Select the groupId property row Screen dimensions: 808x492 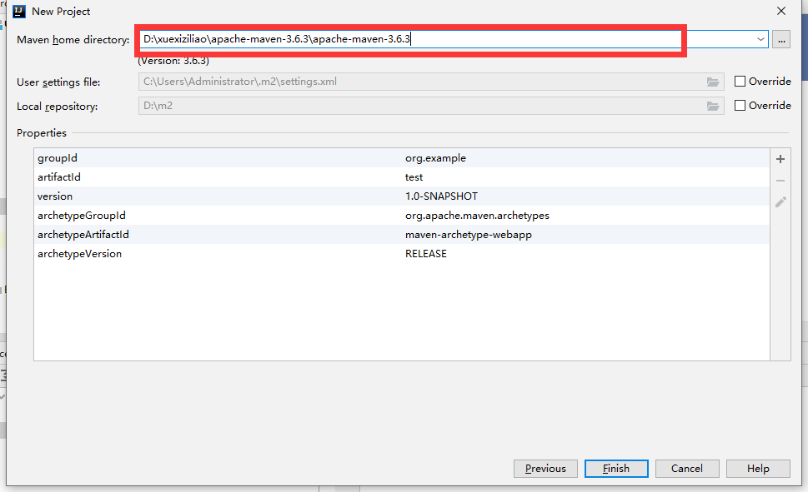(x=401, y=158)
